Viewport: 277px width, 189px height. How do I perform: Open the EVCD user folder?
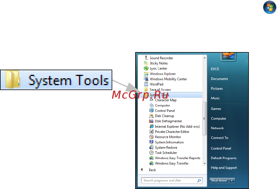point(215,69)
